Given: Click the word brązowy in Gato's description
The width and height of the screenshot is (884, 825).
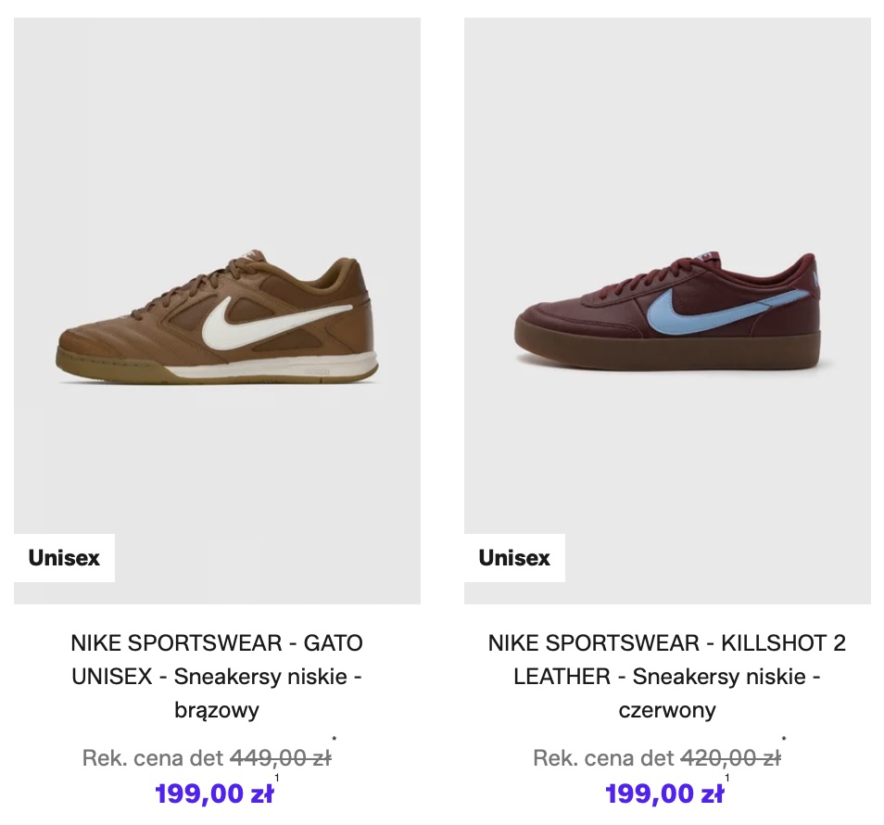Looking at the screenshot, I should click(x=217, y=711).
